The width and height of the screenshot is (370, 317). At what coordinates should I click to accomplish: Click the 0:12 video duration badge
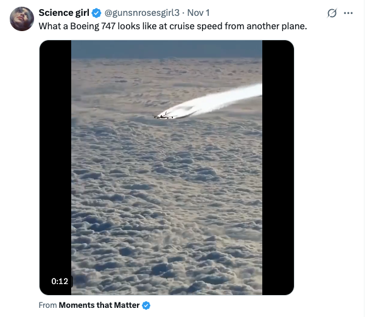point(59,281)
